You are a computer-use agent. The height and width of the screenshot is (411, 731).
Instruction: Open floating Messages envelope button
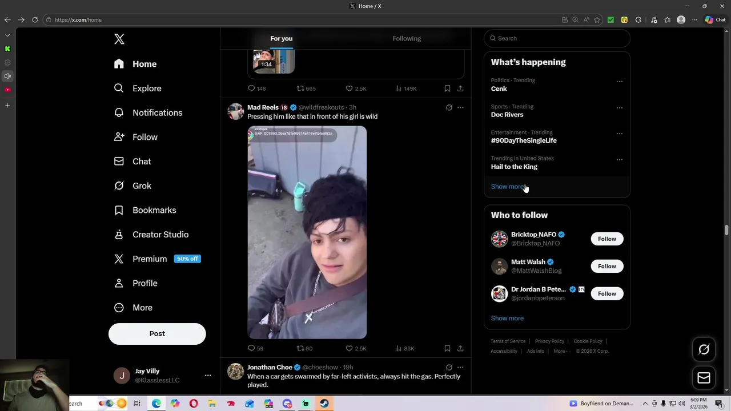(x=704, y=378)
